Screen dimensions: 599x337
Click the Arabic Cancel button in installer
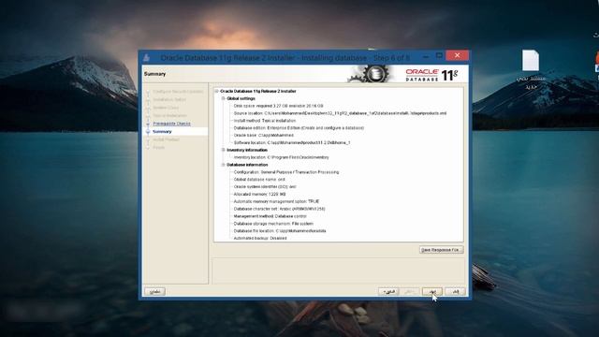coord(456,291)
